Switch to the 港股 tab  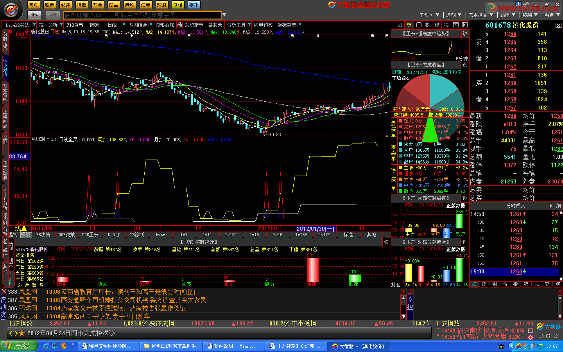pyautogui.click(x=130, y=5)
